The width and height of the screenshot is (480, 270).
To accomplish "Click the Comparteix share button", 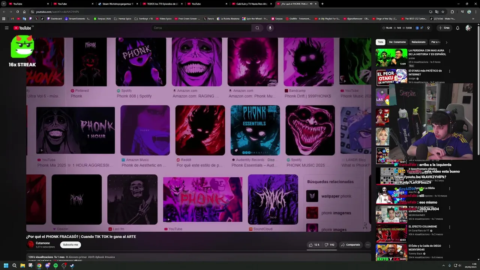I will 350,245.
